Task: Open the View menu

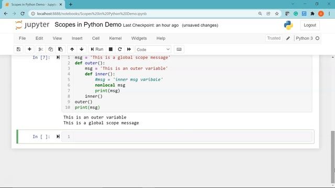Action: tap(57, 38)
